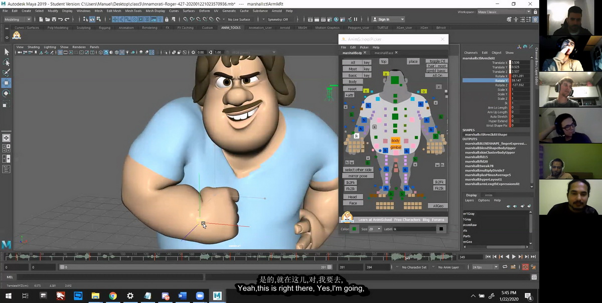Click the black swatch beside Label field

point(441,229)
